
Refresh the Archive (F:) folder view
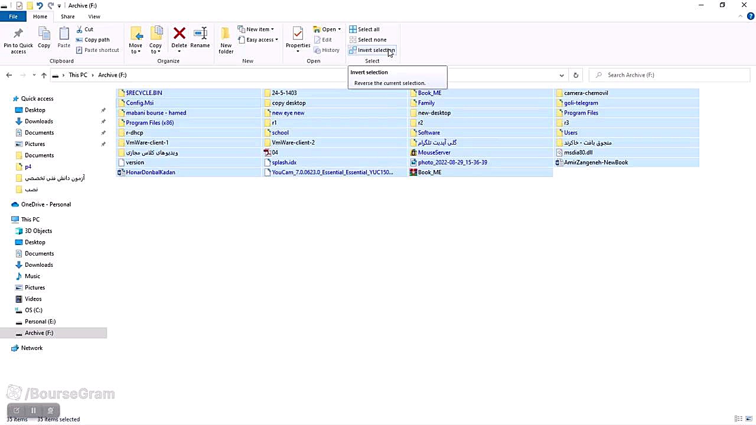[x=575, y=75]
